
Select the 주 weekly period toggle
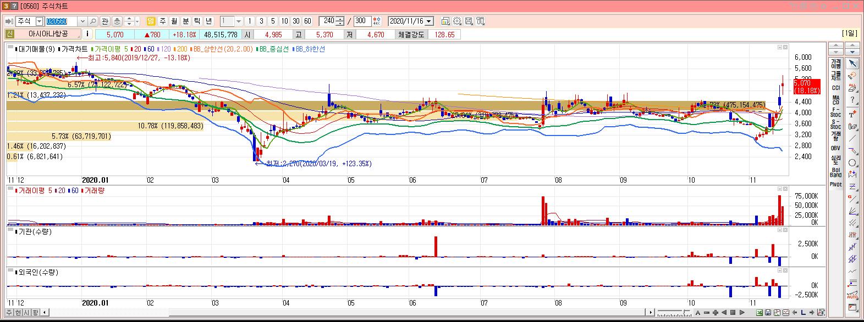pyautogui.click(x=162, y=21)
